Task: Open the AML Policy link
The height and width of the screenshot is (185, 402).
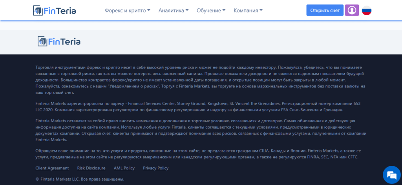Action: coord(124,168)
